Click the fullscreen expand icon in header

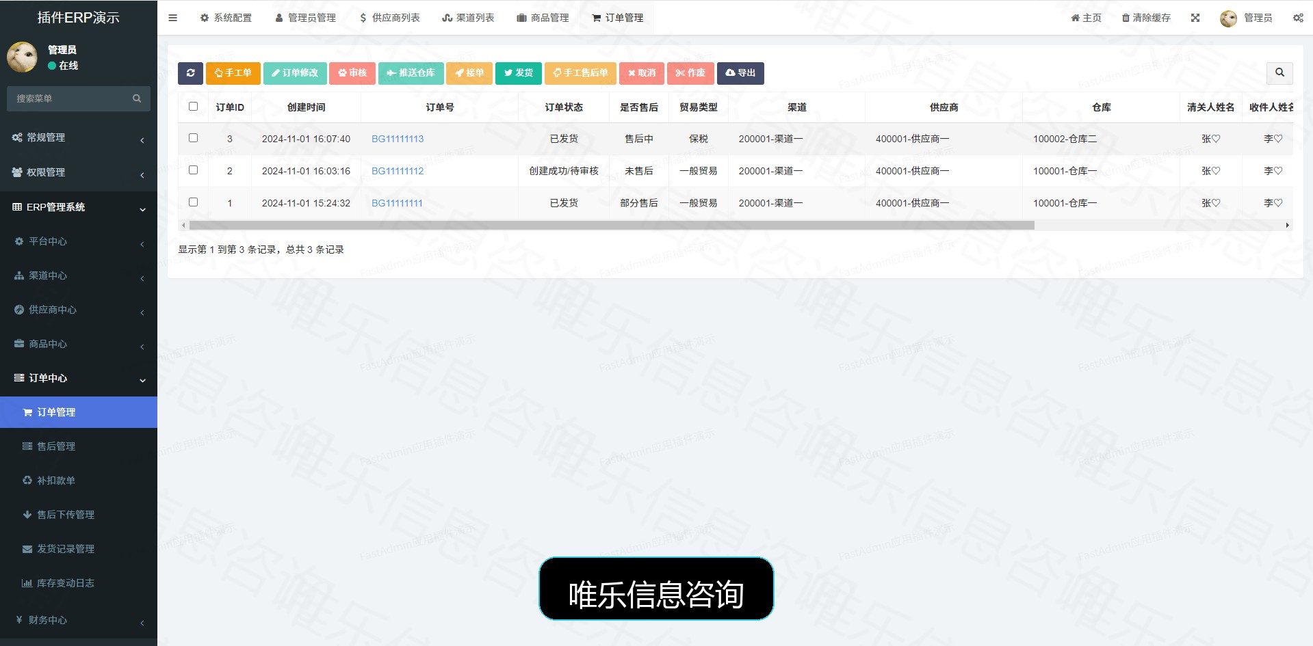tap(1195, 18)
